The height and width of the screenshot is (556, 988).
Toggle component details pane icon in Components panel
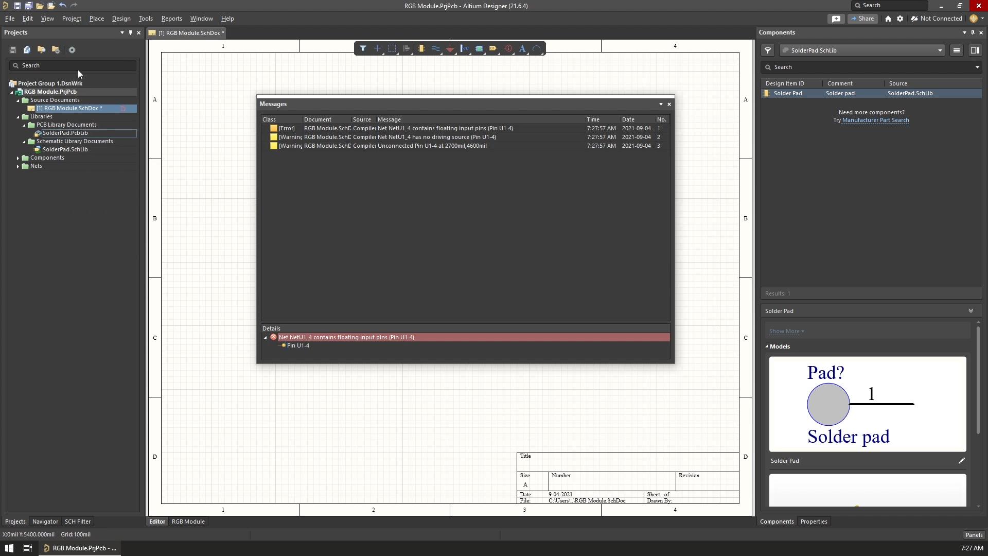point(975,50)
